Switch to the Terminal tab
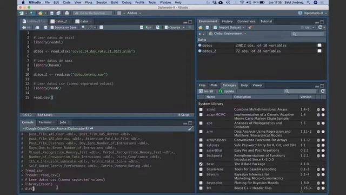This screenshot has width=346, height=195. [x=45, y=122]
